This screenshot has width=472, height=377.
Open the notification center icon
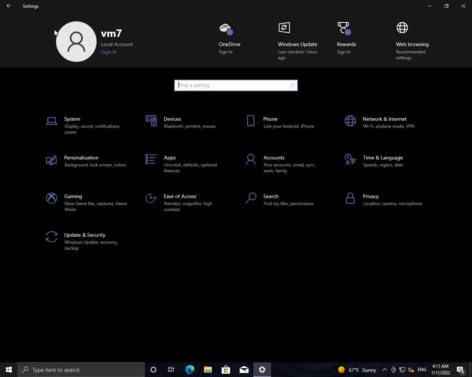click(x=461, y=370)
